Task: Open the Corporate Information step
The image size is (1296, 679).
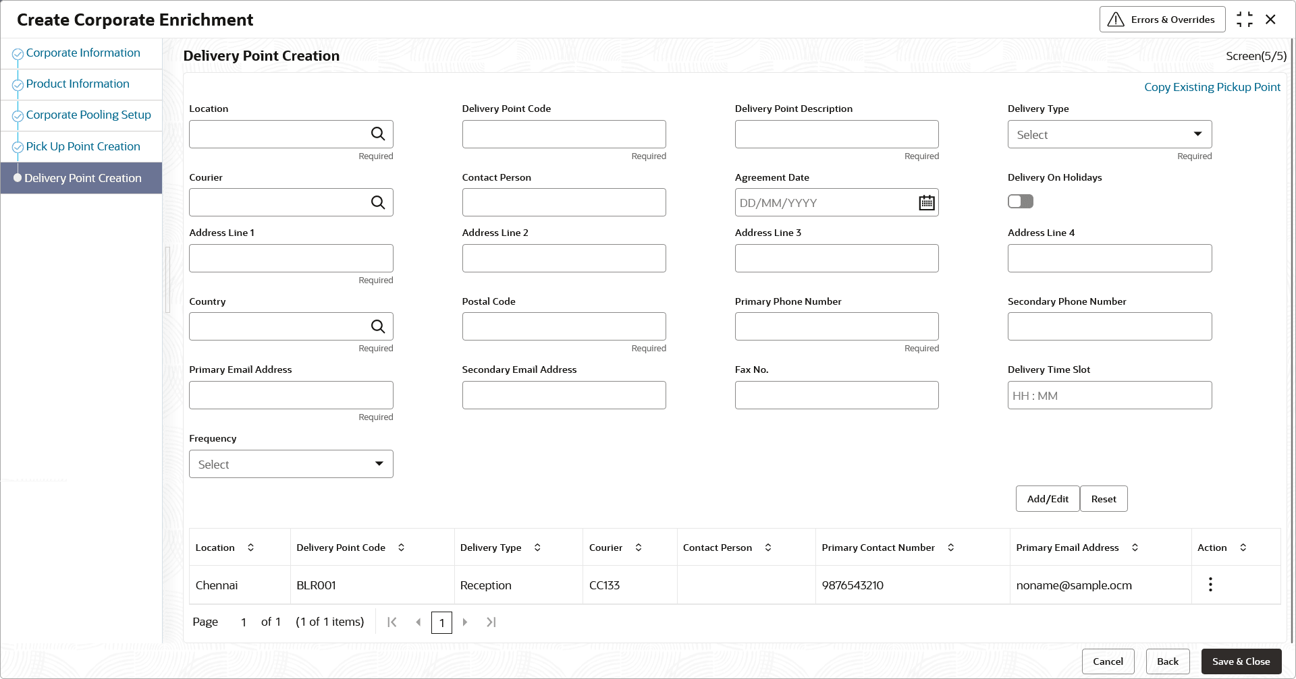Action: 83,53
